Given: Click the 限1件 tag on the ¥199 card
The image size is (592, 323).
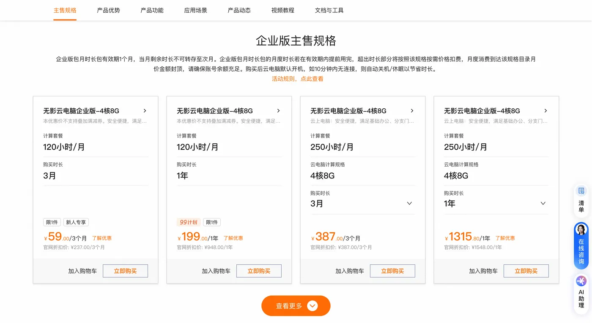Looking at the screenshot, I should coord(212,222).
